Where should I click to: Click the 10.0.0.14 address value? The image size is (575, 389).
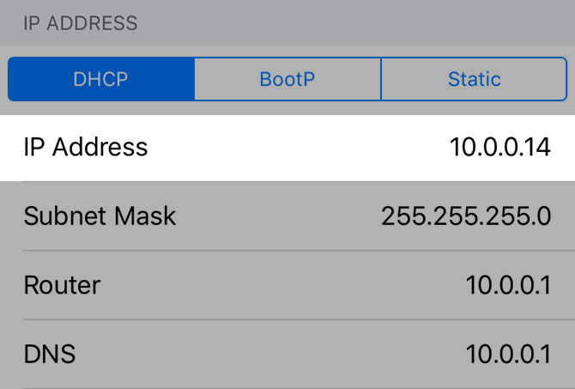click(499, 147)
